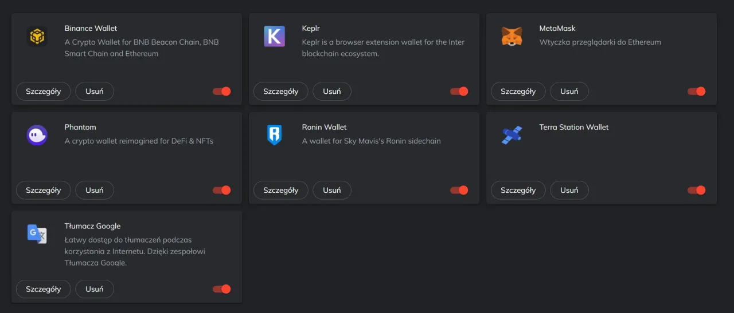The image size is (734, 313).
Task: Open Szczegóły for Keplr
Action: [x=281, y=92]
